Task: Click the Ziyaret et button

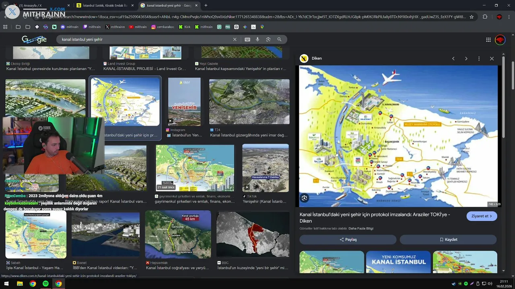Action: 482,216
